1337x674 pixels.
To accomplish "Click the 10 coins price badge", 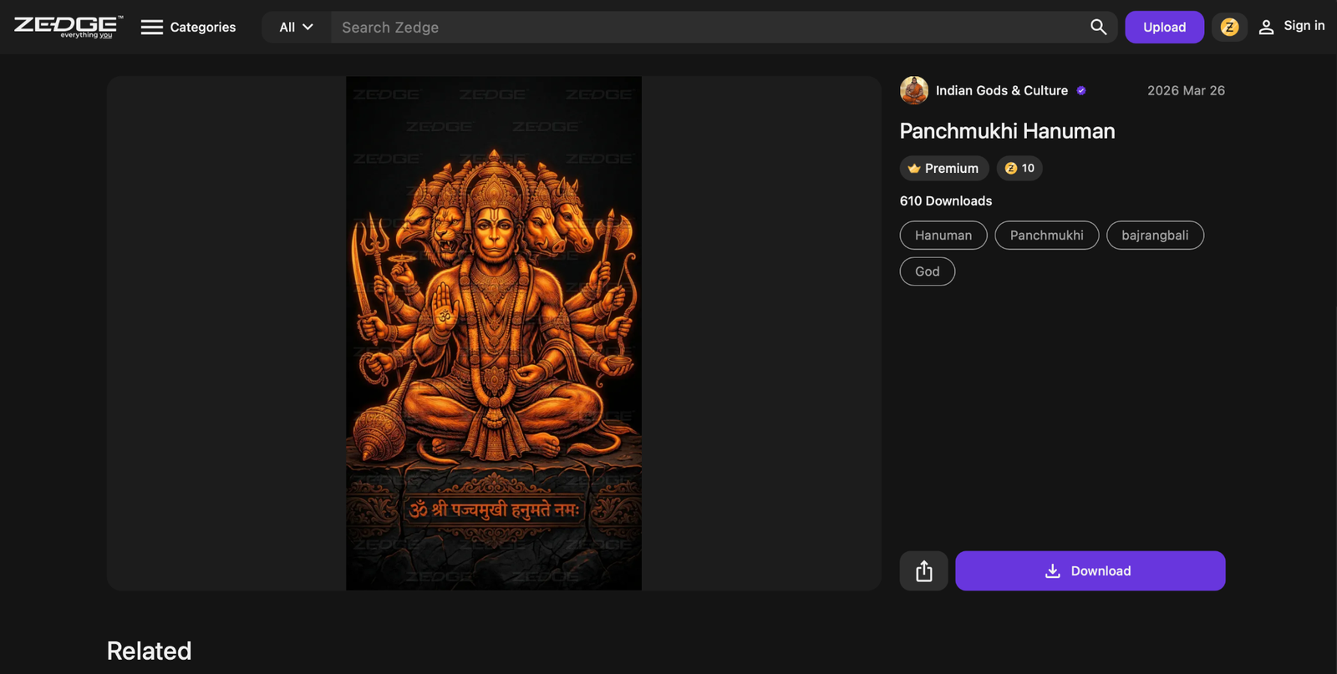I will point(1019,169).
